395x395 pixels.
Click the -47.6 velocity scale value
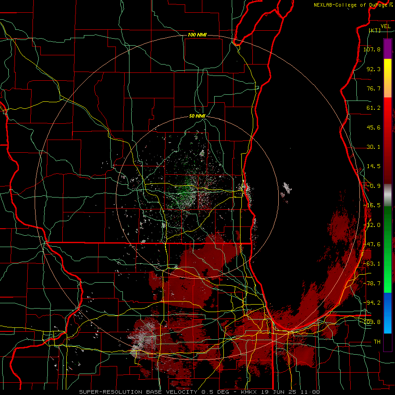click(372, 244)
